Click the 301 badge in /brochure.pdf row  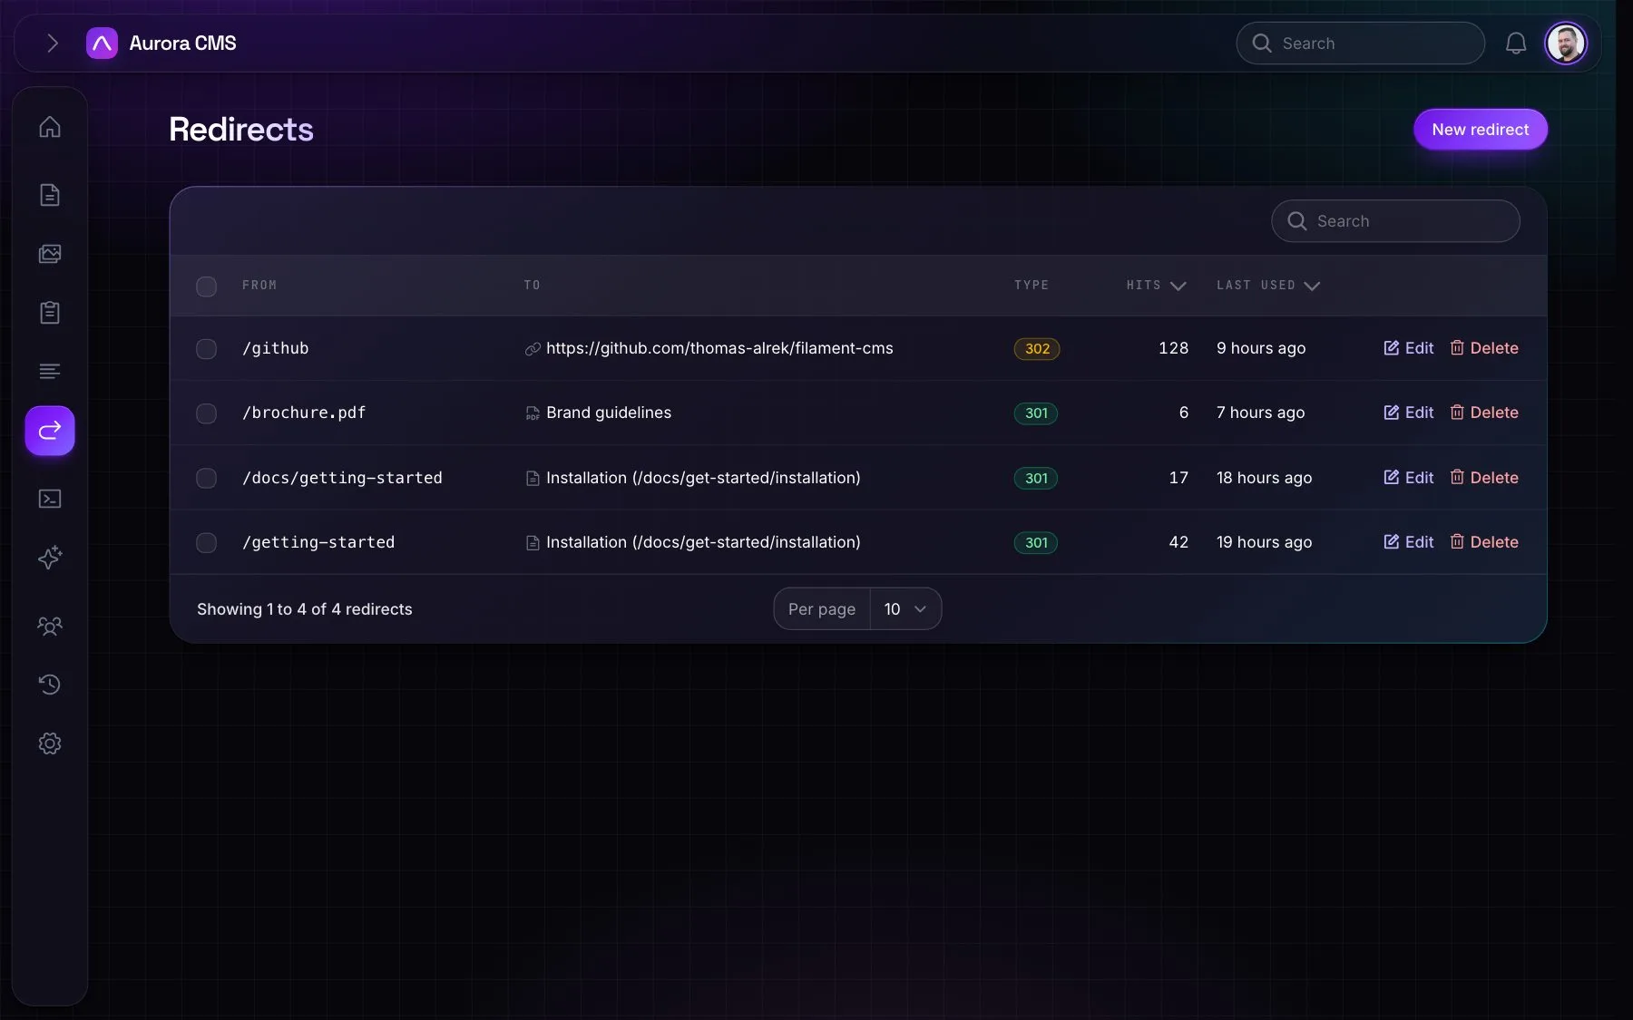1036,413
